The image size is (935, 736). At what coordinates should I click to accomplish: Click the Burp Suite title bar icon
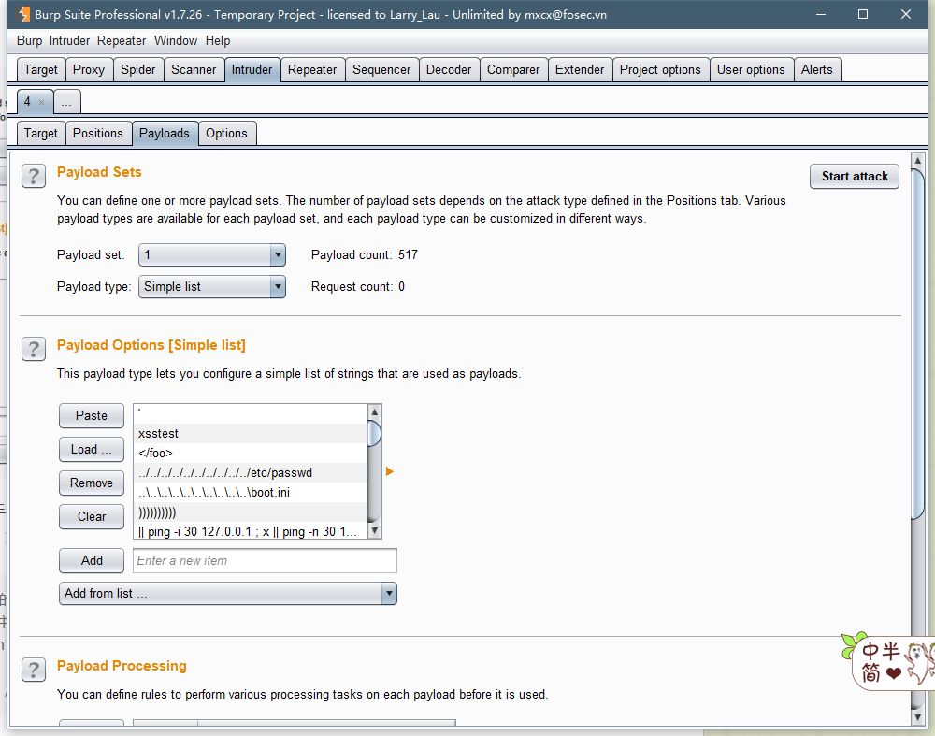23,14
